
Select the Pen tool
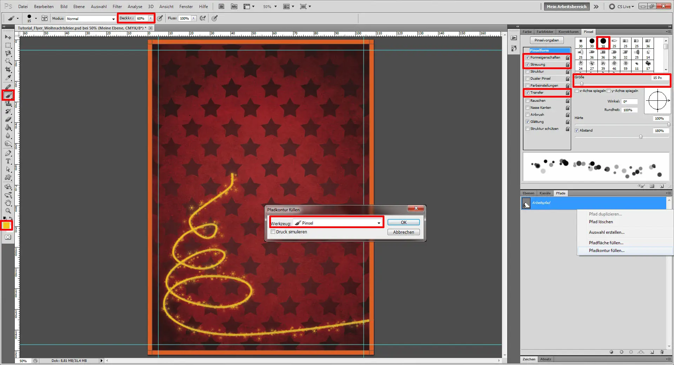point(8,153)
